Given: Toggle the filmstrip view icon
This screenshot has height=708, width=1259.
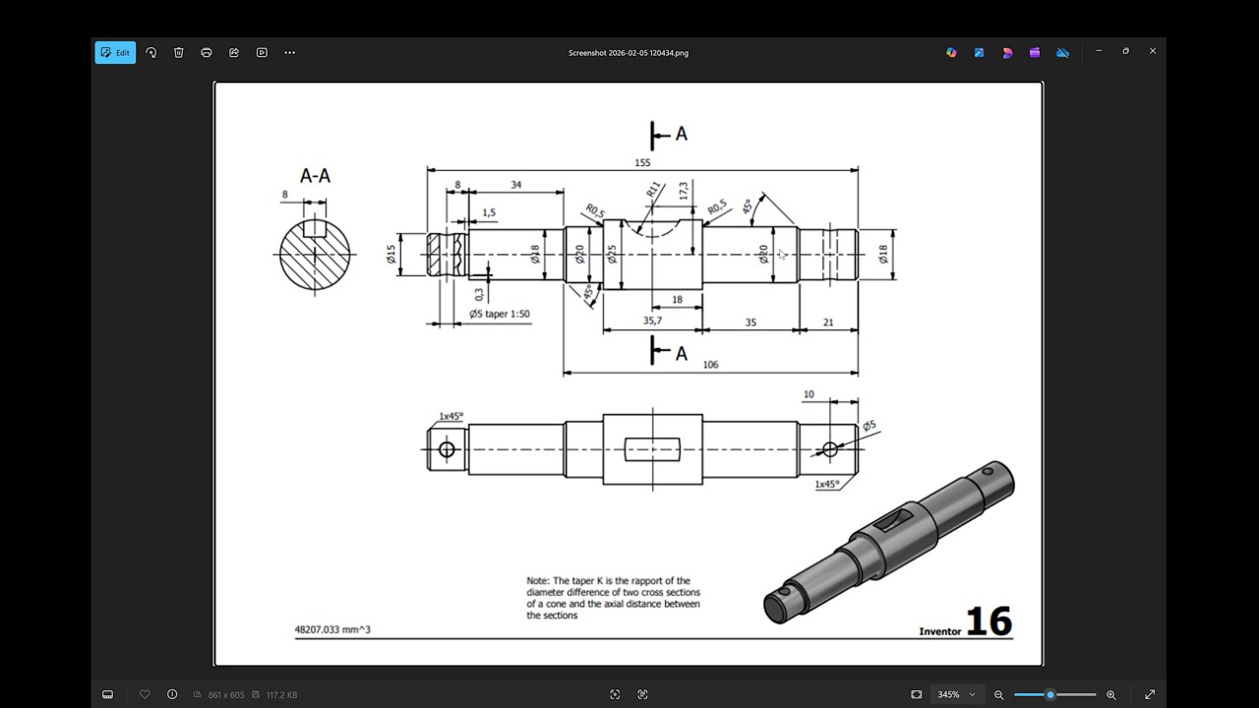Looking at the screenshot, I should (x=108, y=694).
